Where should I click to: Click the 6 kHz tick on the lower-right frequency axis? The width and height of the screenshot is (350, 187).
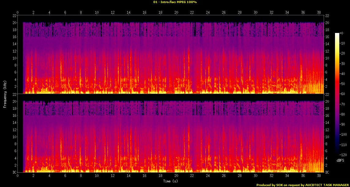coord(327,151)
